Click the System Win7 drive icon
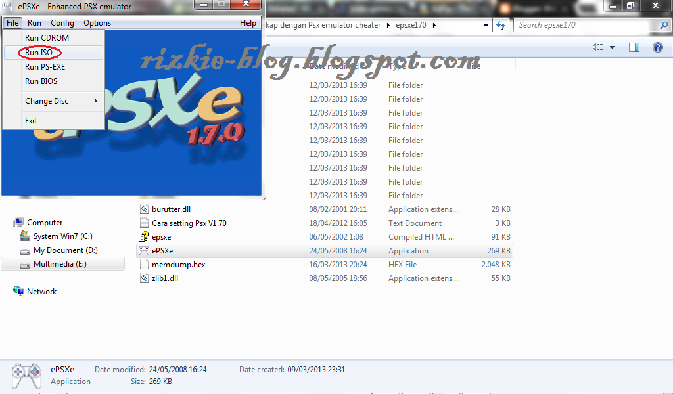 coord(25,236)
